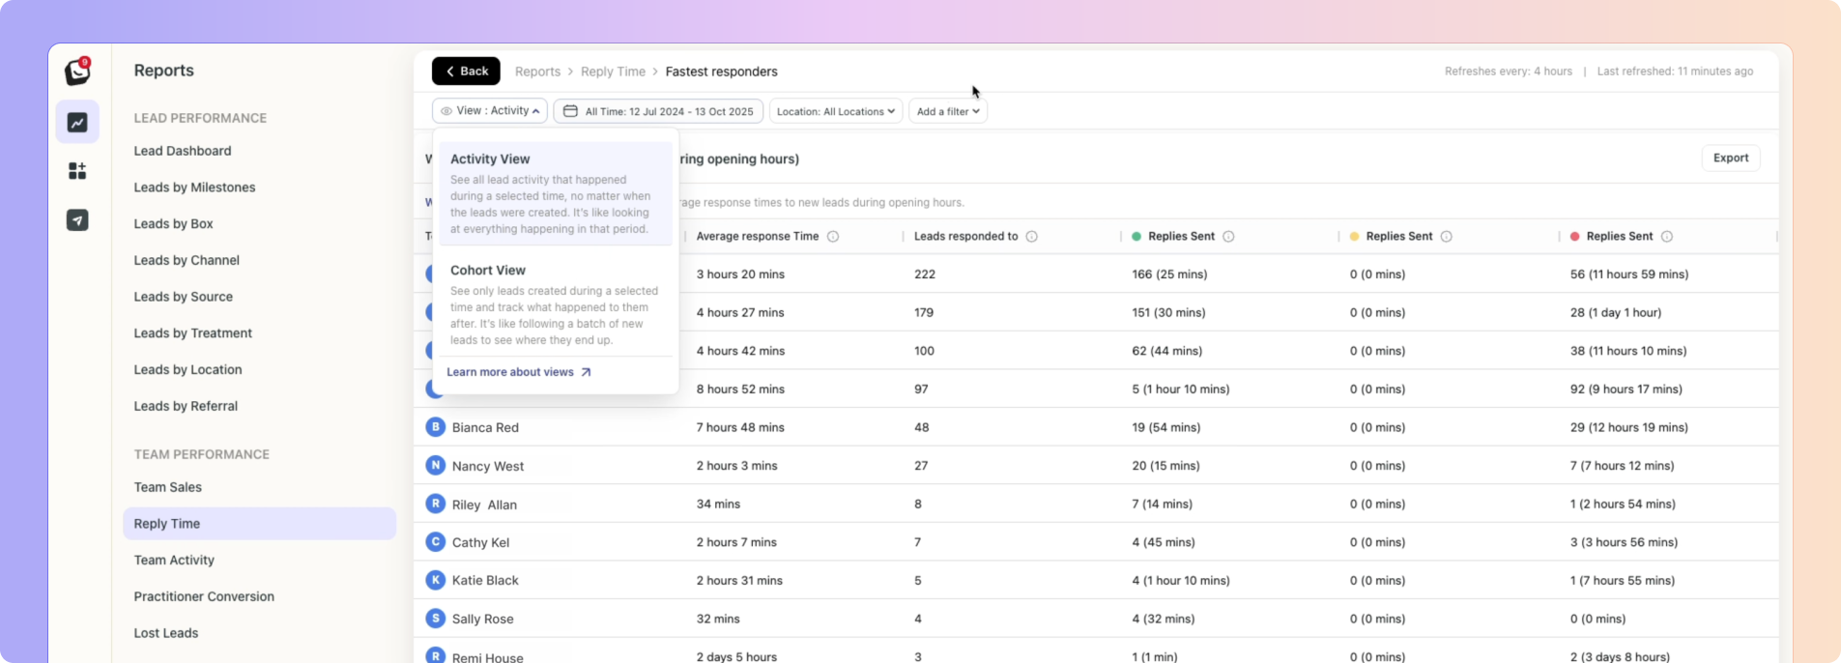This screenshot has width=1841, height=663.
Task: Select the Activity View option
Action: (x=555, y=193)
